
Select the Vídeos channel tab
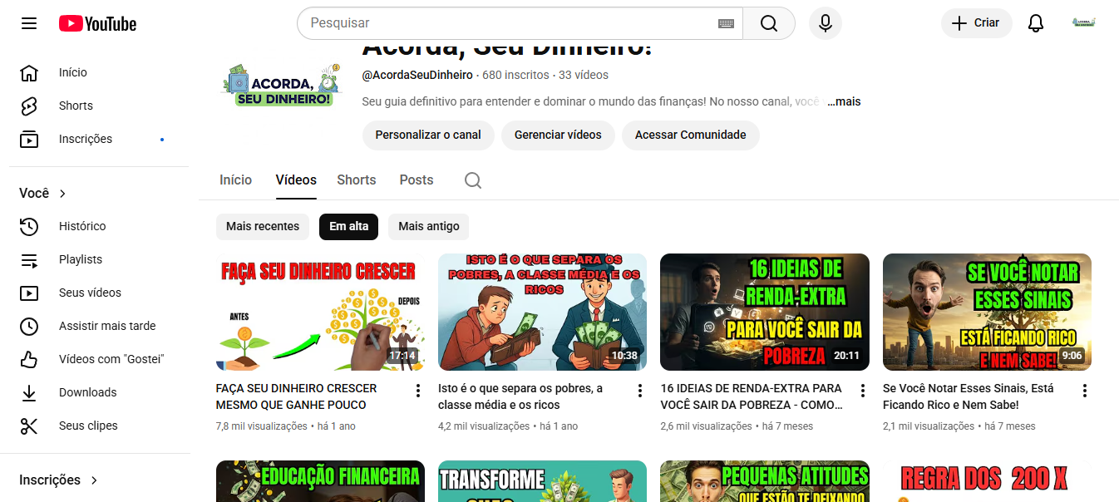tap(296, 180)
